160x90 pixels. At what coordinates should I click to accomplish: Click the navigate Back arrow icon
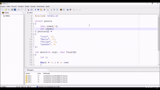coord(48,10)
